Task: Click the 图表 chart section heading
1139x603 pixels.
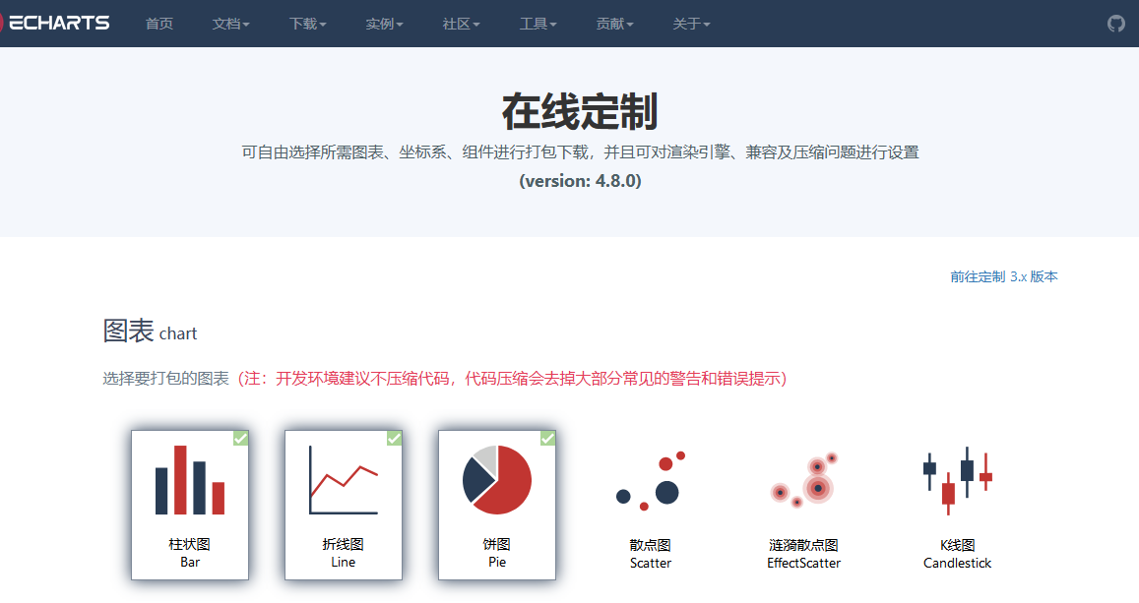Action: point(150,331)
